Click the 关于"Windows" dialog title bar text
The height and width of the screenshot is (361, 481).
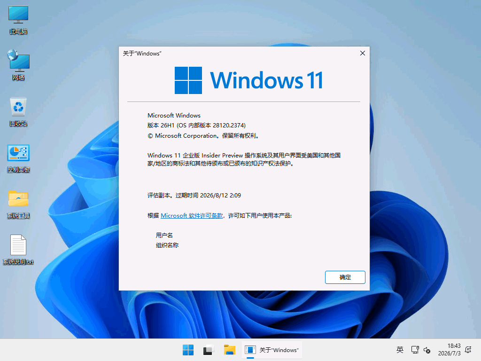point(142,54)
